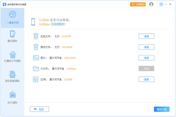Click the 垃圾文件 label
This screenshot has width=176, height=117.
coord(46,36)
